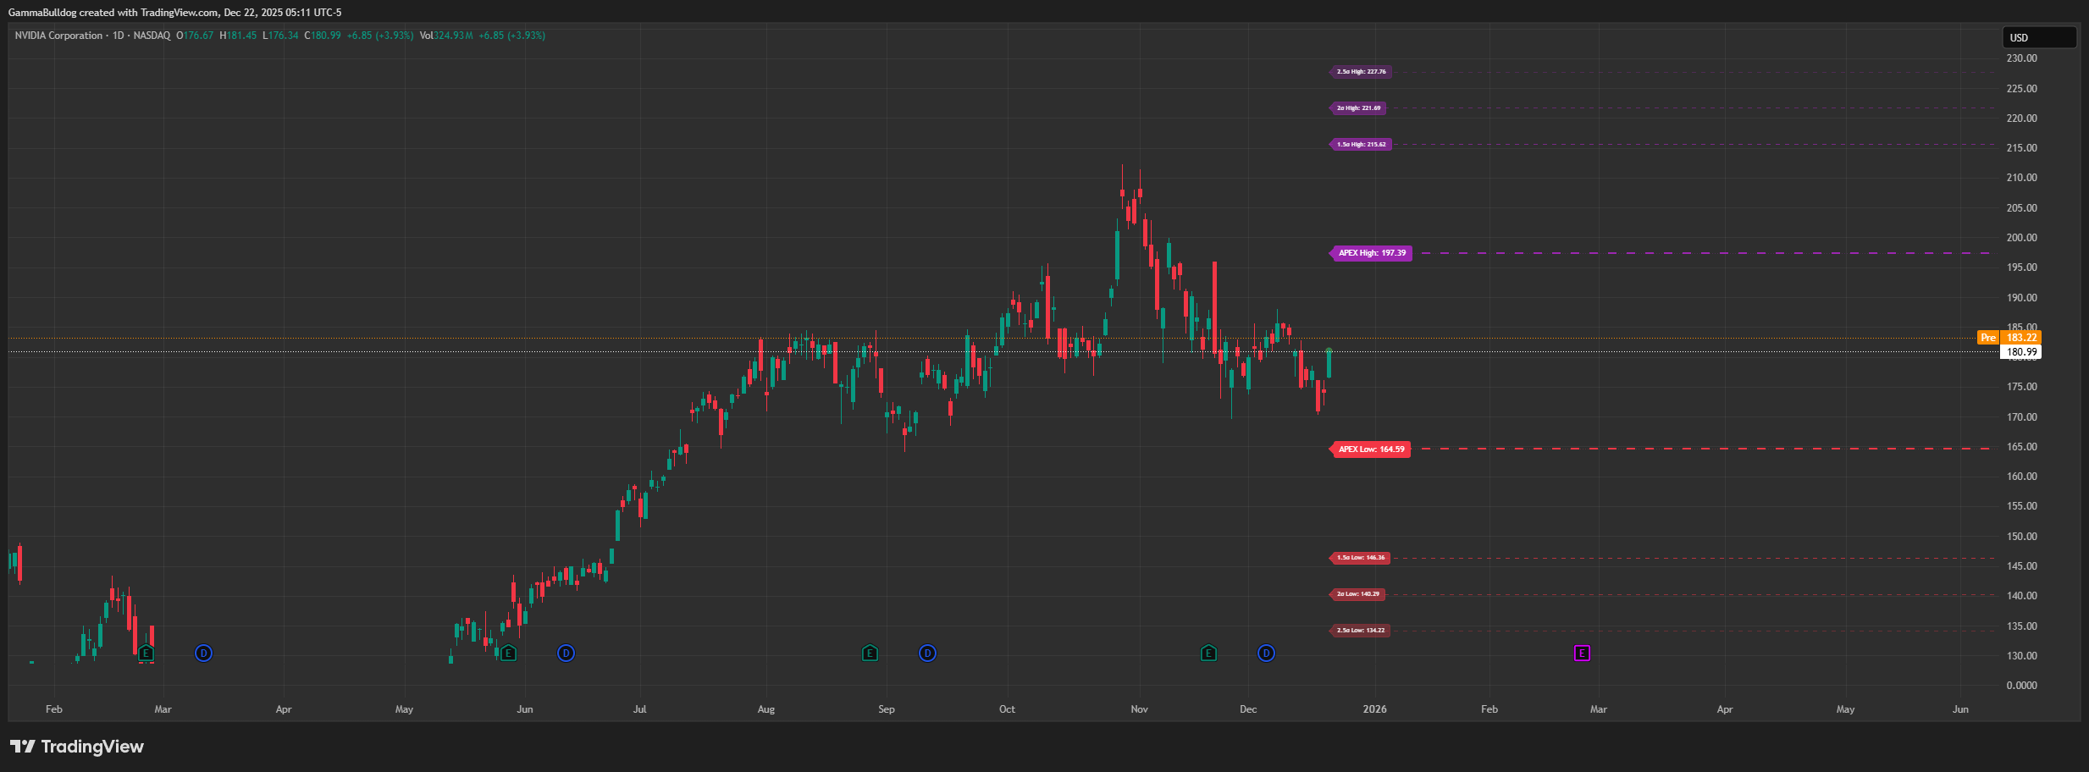Open the USD currency selector

pos(2038,37)
